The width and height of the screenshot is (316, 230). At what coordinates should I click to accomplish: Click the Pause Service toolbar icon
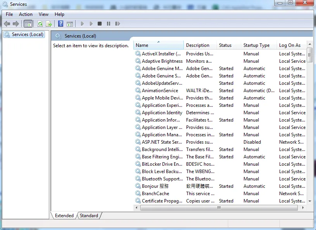(109, 24)
